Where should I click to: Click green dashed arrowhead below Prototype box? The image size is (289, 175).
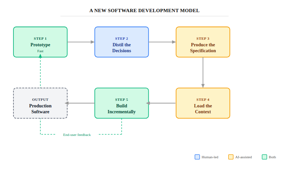tap(40, 56)
